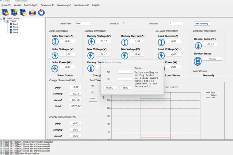Open the View(V) menu
233x155 pixels.
pyautogui.click(x=17, y=5)
